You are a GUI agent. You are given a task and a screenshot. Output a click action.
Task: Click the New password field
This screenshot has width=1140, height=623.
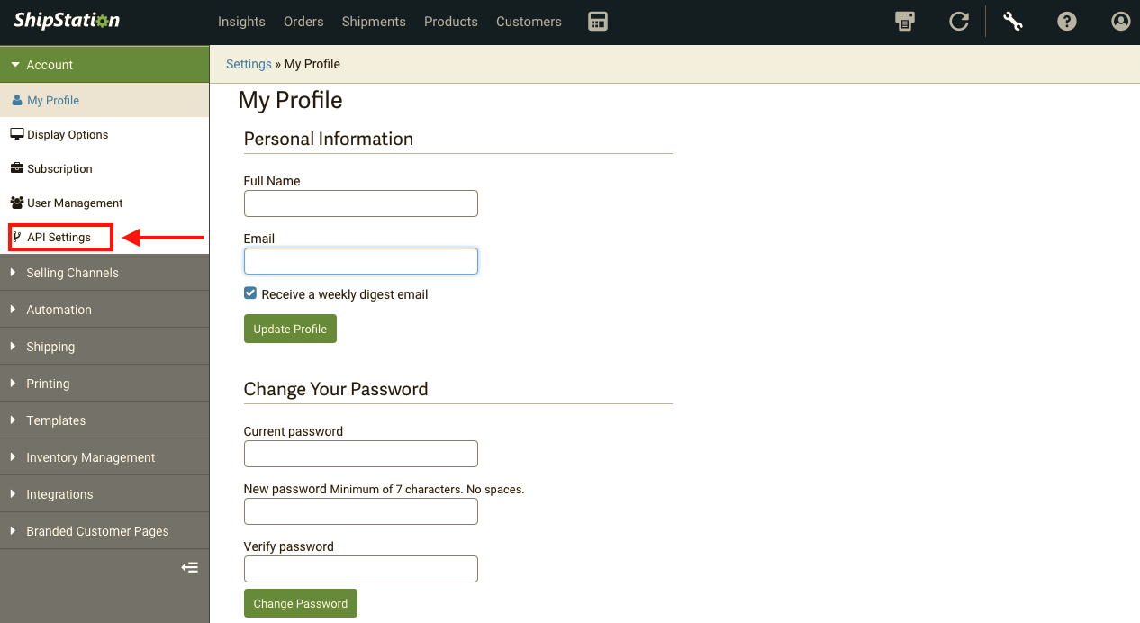coord(361,511)
